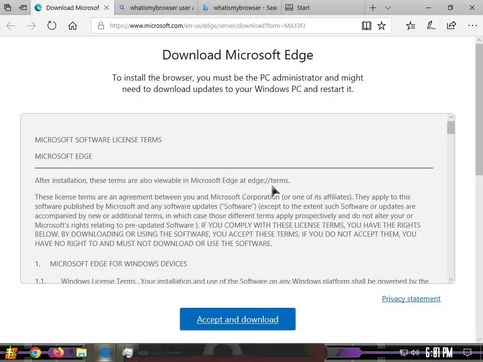This screenshot has height=362, width=483.
Task: Click the MICROSOFT EDGE license subtitle
Action: (64, 156)
